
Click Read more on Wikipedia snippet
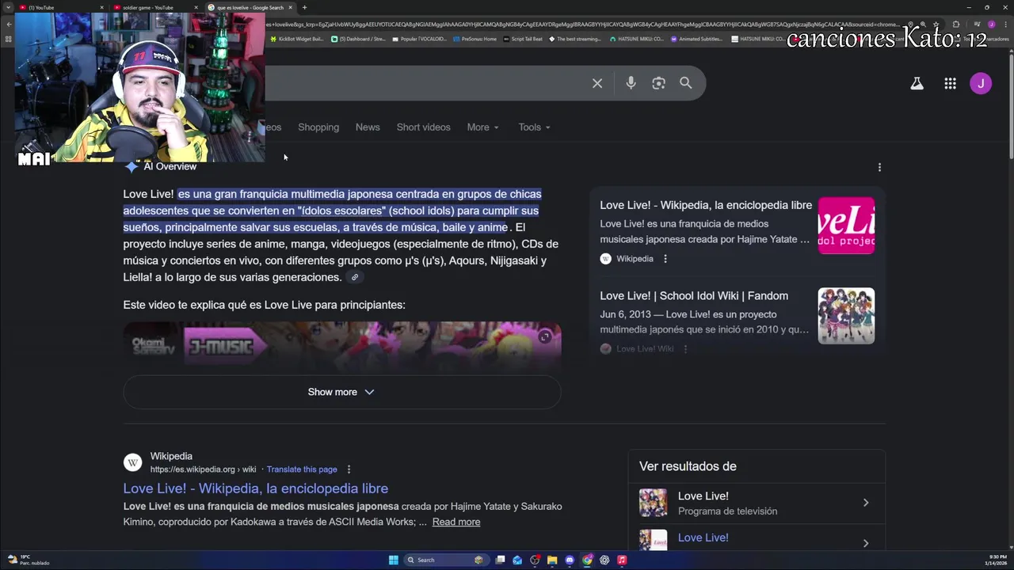coord(456,522)
